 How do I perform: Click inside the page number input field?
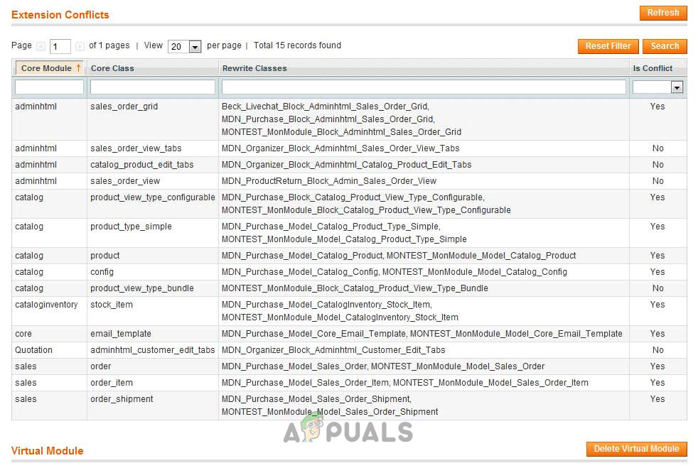pyautogui.click(x=60, y=45)
